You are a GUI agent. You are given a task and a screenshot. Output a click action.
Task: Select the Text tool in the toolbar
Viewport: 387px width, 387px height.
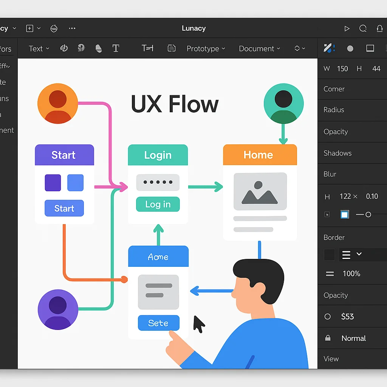pyautogui.click(x=36, y=48)
